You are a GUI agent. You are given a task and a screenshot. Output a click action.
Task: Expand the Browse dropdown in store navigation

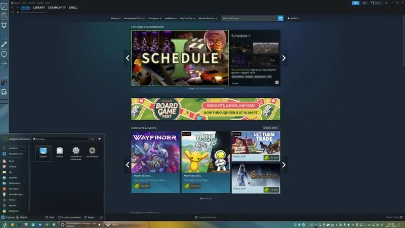tap(116, 18)
